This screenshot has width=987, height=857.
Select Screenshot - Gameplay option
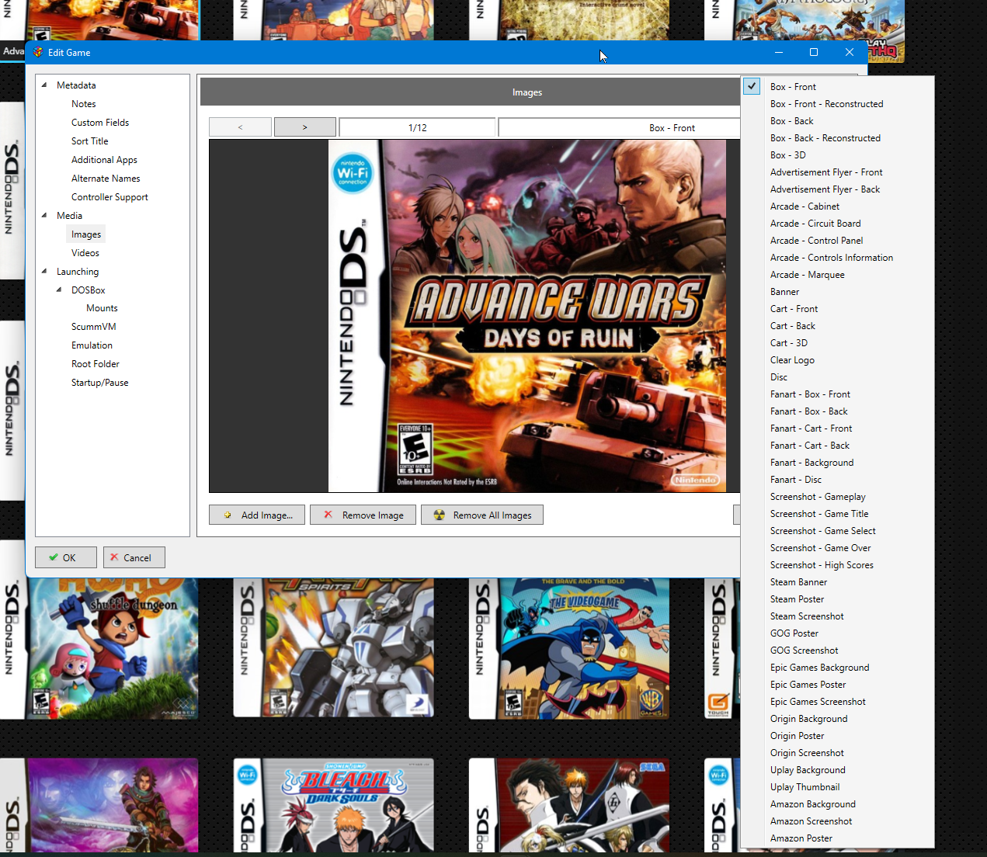click(x=837, y=497)
